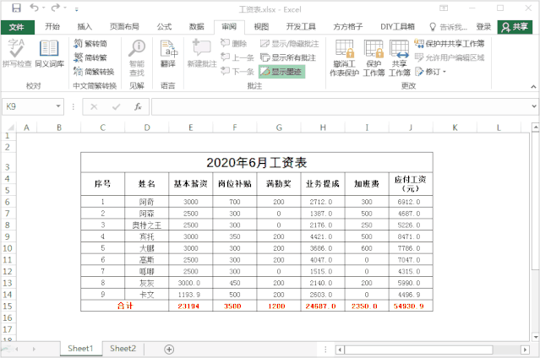The width and height of the screenshot is (540, 358).
Task: Open the Name Box dropdown arrow
Action: point(58,106)
